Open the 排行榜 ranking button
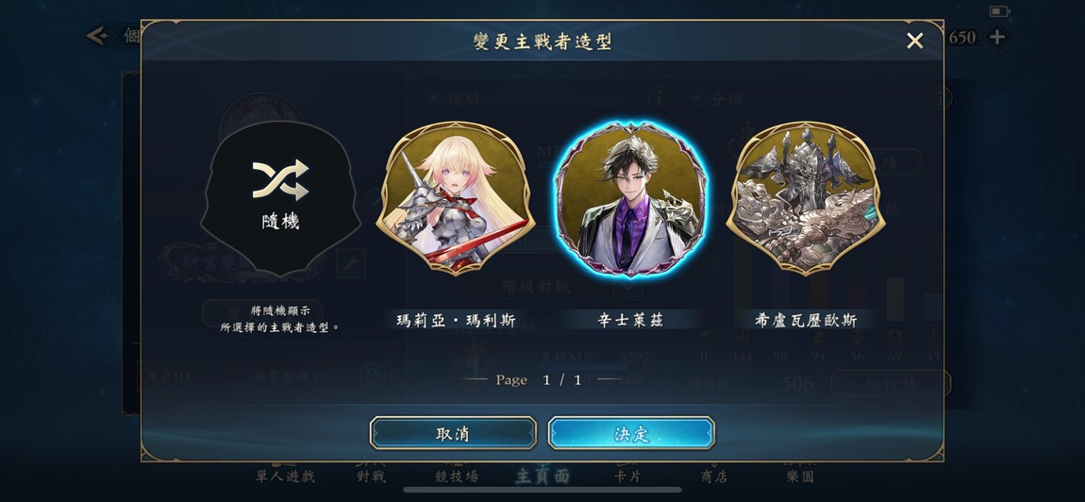The image size is (1085, 502). click(891, 384)
